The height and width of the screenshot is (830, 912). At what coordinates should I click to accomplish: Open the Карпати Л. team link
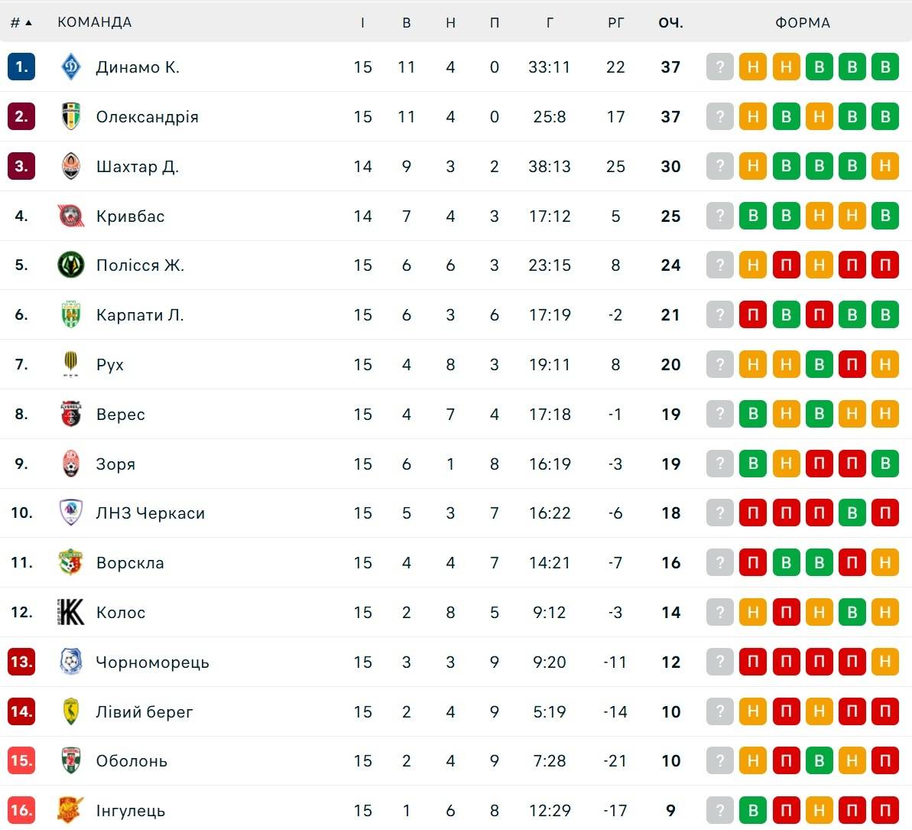(140, 315)
